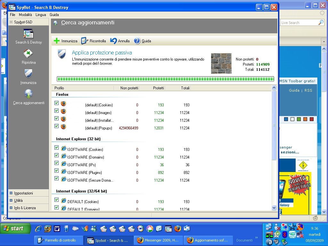The height and width of the screenshot is (246, 328).
Task: Uncheck the (default) (Popups) profile checkbox
Action: coord(56,126)
